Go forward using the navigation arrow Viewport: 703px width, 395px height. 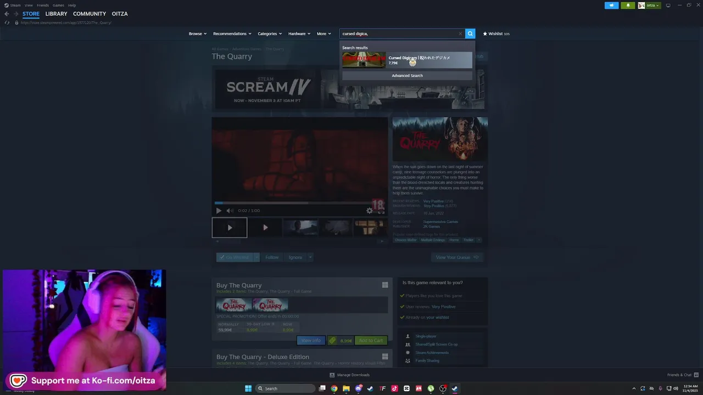[16, 14]
